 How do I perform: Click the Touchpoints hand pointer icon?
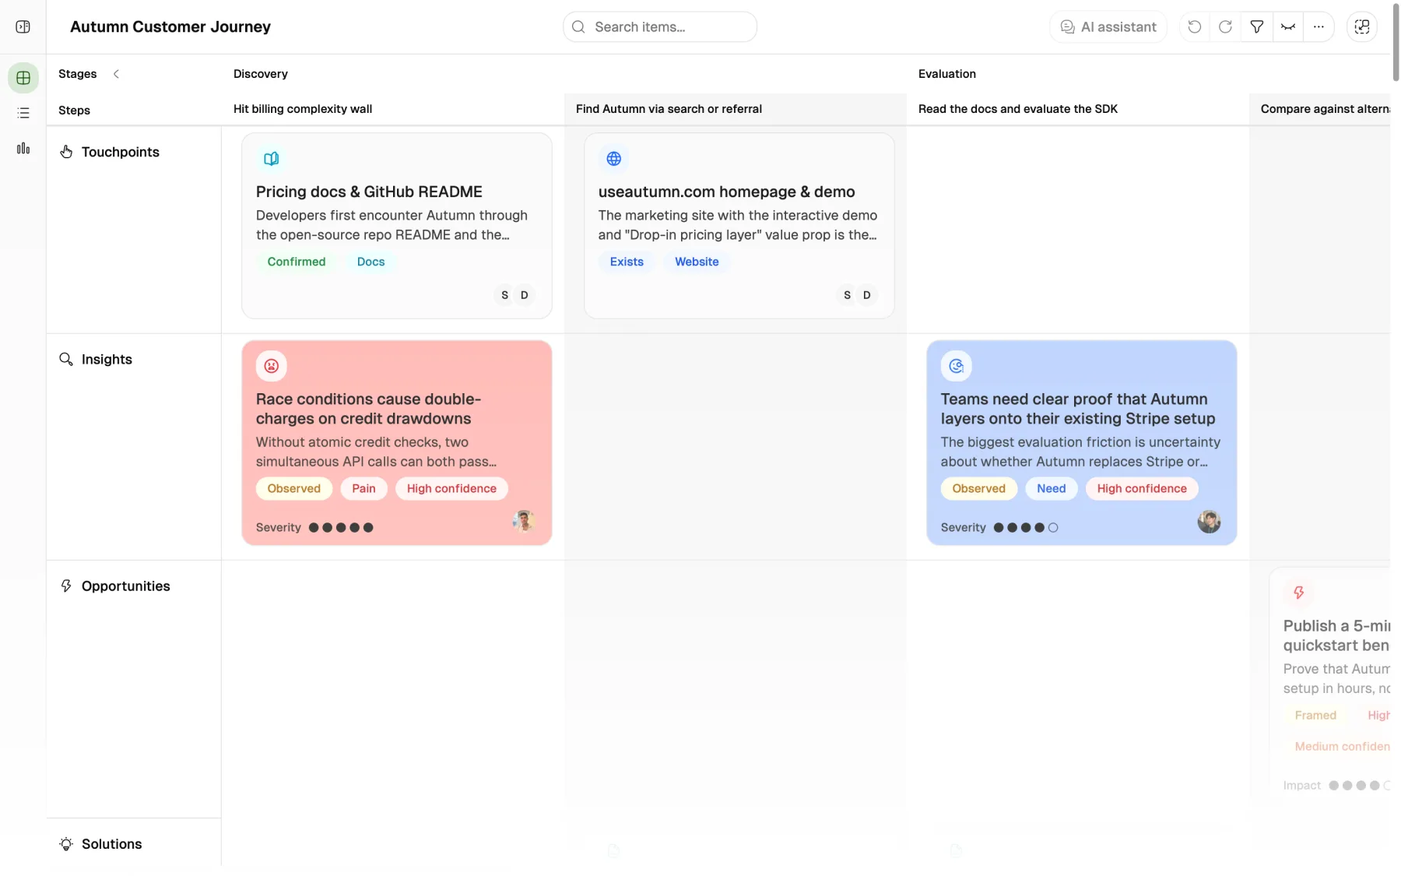(66, 152)
